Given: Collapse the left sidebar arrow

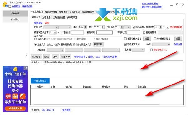Looking at the screenshot, I should click(x=27, y=55).
